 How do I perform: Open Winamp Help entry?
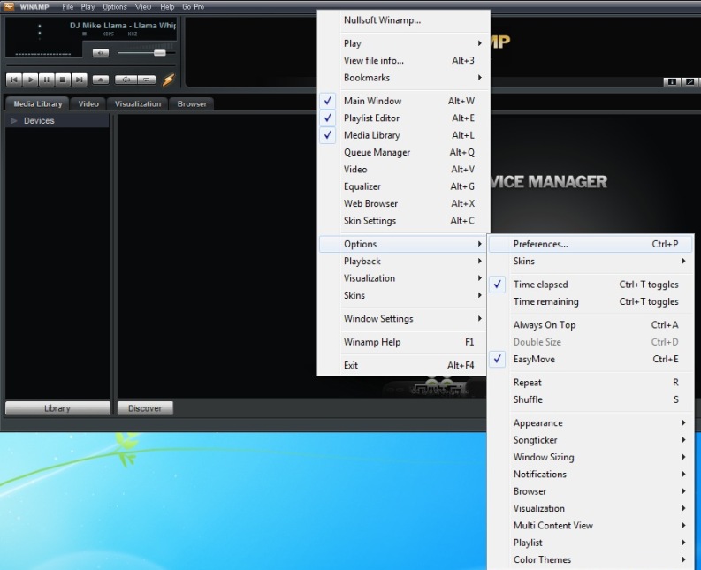(x=403, y=342)
